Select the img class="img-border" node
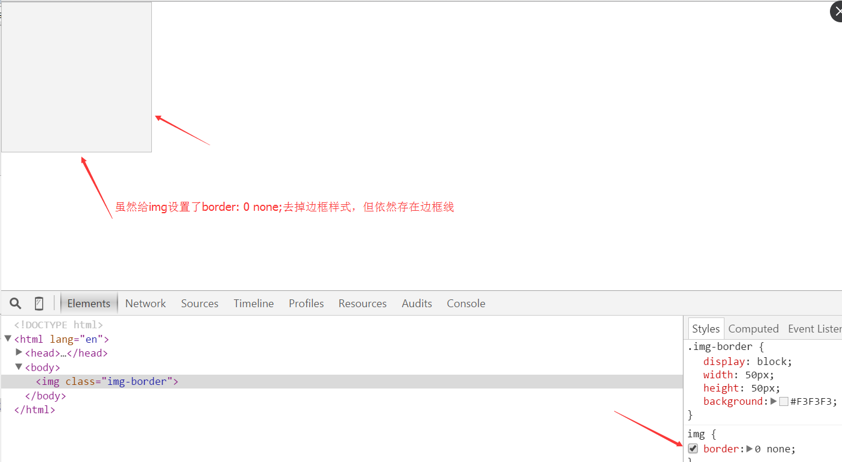842x462 pixels. pyautogui.click(x=107, y=381)
